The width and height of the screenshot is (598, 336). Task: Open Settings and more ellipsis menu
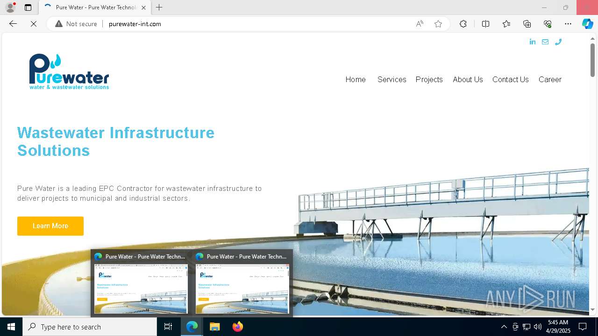[568, 24]
